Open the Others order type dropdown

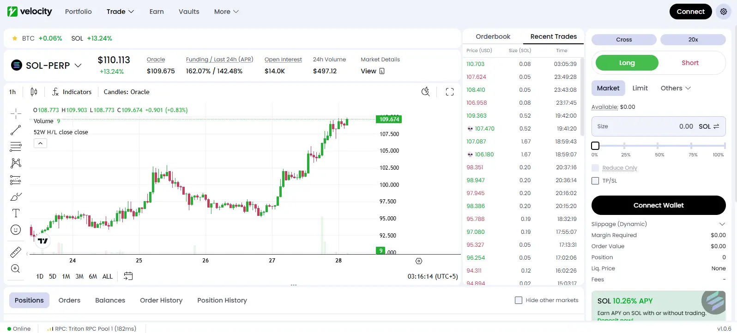point(676,88)
